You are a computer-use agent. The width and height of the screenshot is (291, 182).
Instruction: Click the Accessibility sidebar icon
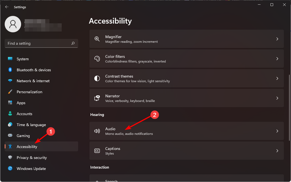coord(10,146)
